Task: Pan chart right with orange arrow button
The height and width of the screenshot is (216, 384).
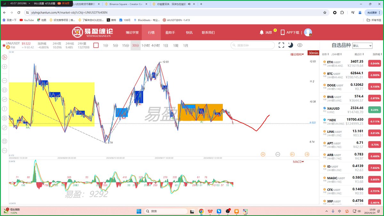Action: [307, 154]
